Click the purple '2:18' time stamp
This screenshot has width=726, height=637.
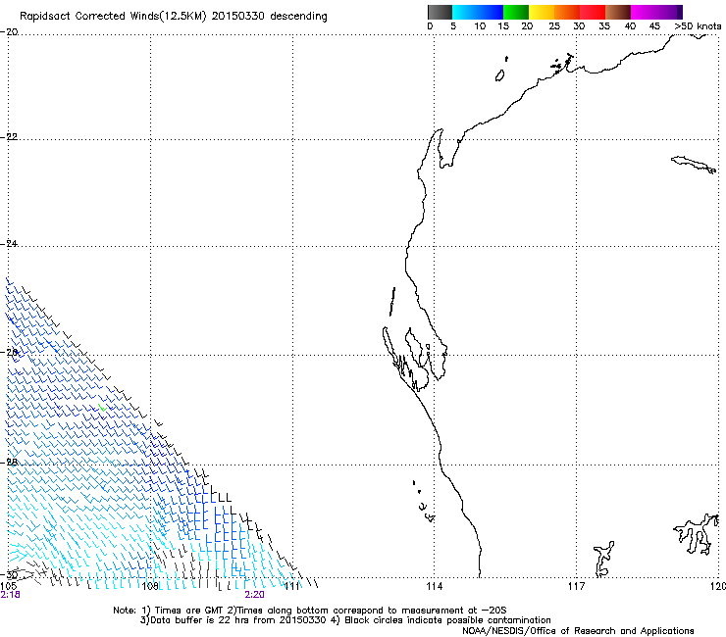coord(10,595)
